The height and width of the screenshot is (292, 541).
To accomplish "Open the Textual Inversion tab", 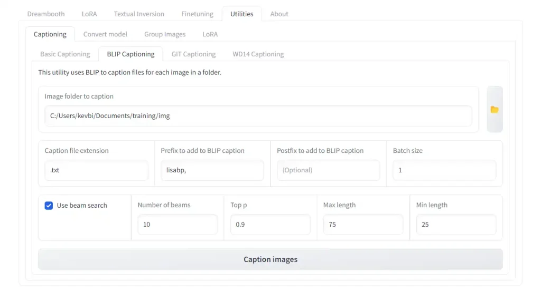I will [x=139, y=14].
